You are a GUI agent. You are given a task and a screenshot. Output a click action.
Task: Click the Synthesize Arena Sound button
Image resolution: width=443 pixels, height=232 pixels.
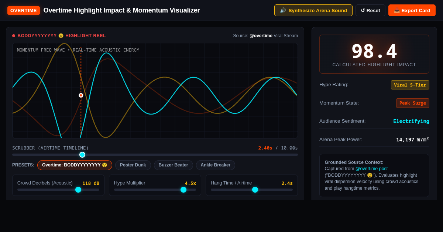click(313, 10)
